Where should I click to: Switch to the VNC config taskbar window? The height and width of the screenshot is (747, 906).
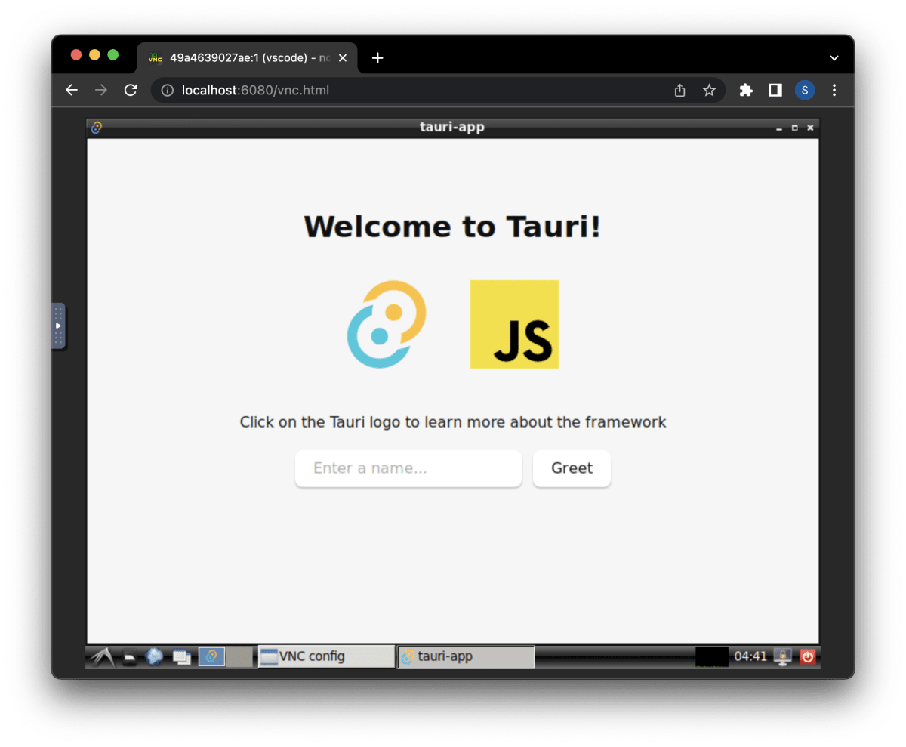coord(326,657)
